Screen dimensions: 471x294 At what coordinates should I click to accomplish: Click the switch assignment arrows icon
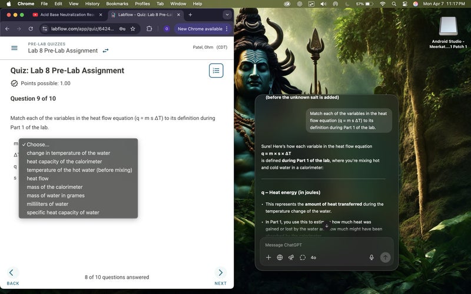[105, 51]
